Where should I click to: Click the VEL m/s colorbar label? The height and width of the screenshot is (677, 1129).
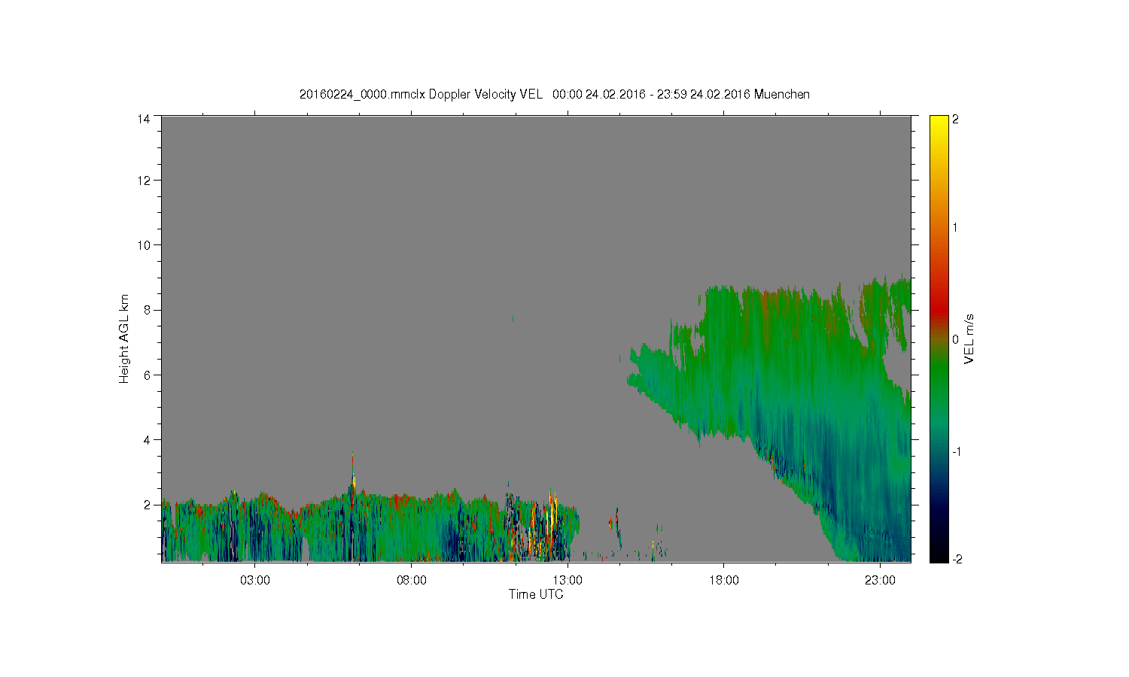point(969,338)
